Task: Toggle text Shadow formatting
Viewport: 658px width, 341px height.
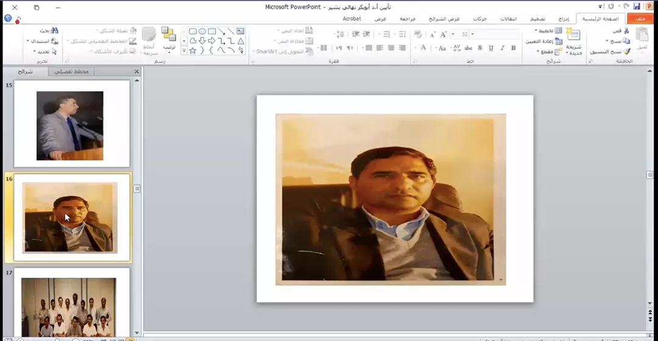Action: pos(480,47)
